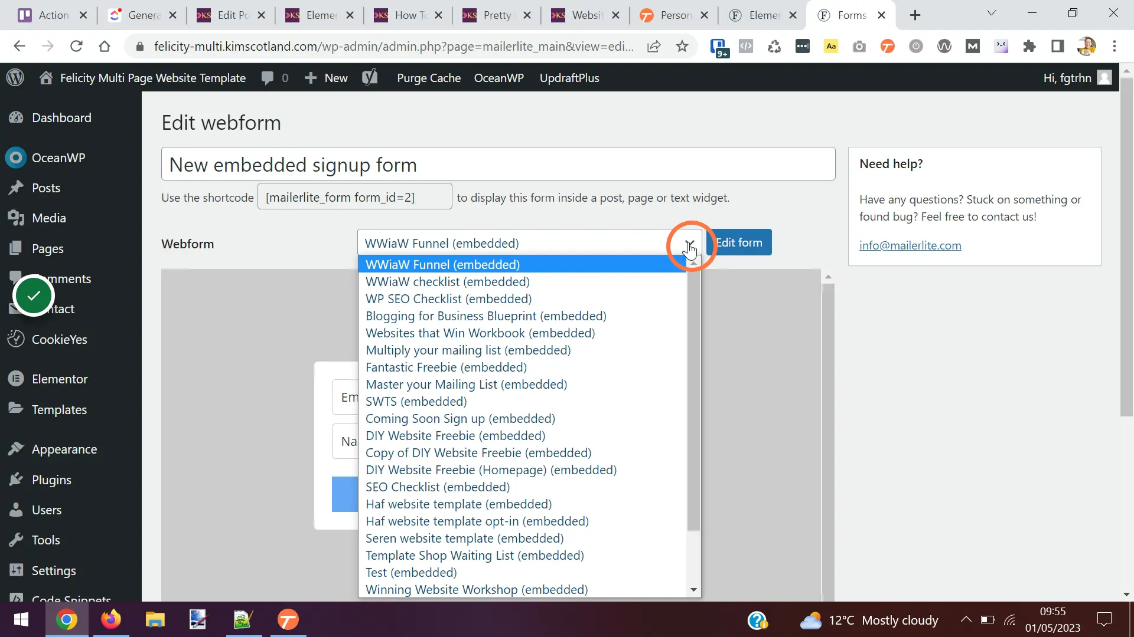Viewport: 1134px width, 637px height.
Task: Open Tools in the sidebar
Action: tap(46, 540)
